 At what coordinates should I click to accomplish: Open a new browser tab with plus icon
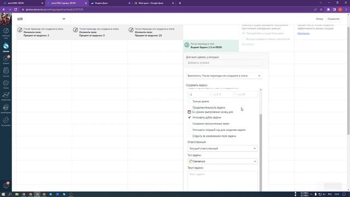[180, 3]
